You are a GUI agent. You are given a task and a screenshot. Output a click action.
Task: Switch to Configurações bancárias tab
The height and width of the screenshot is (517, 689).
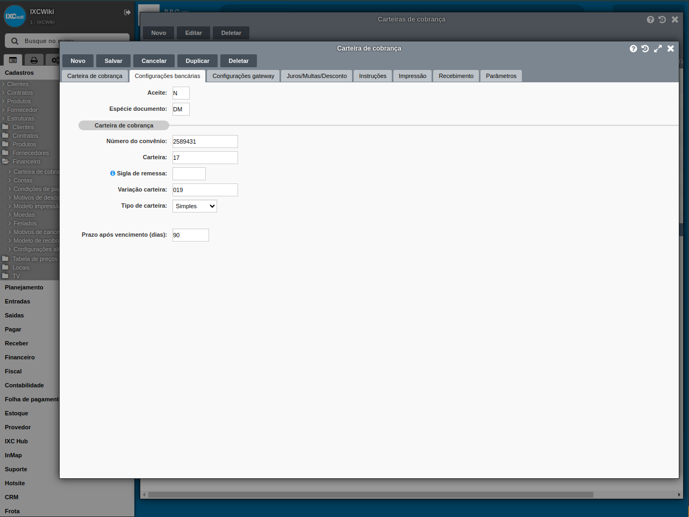(167, 76)
